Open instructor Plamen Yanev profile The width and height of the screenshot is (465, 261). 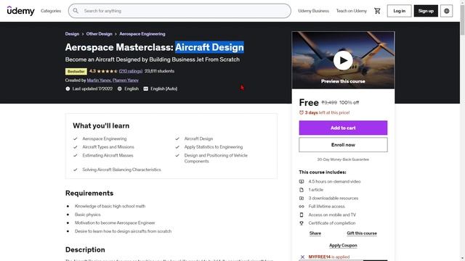(x=126, y=80)
